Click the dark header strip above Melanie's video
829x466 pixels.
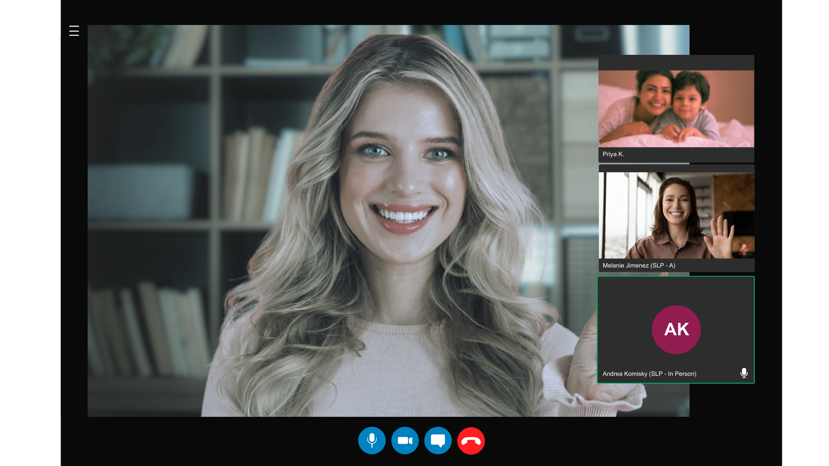coord(676,168)
